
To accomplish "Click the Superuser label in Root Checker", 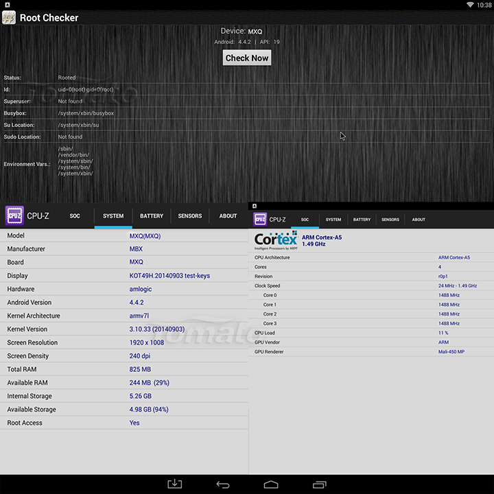I will click(x=17, y=102).
